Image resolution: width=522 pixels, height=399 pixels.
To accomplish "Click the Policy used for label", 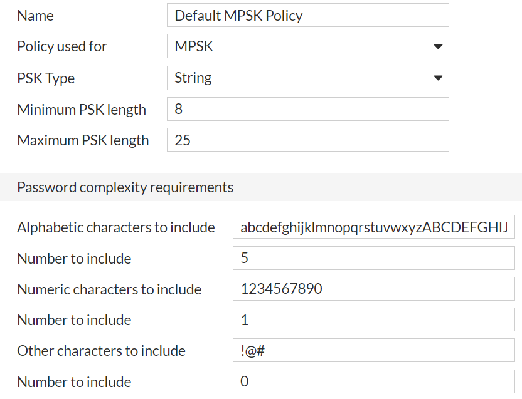I will coord(61,46).
